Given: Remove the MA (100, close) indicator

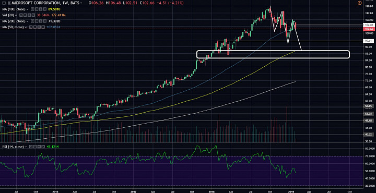Looking at the screenshot, I should 45,9.
